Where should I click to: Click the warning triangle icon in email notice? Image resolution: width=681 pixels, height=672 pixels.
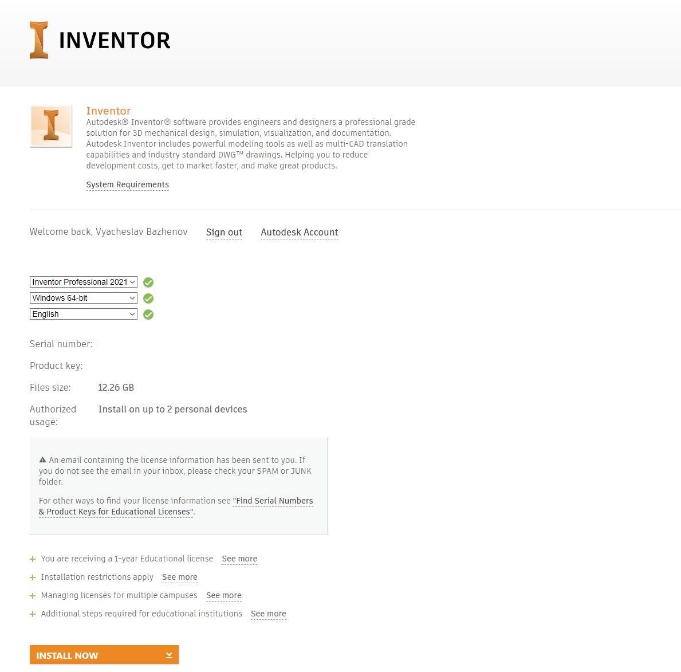coord(42,459)
